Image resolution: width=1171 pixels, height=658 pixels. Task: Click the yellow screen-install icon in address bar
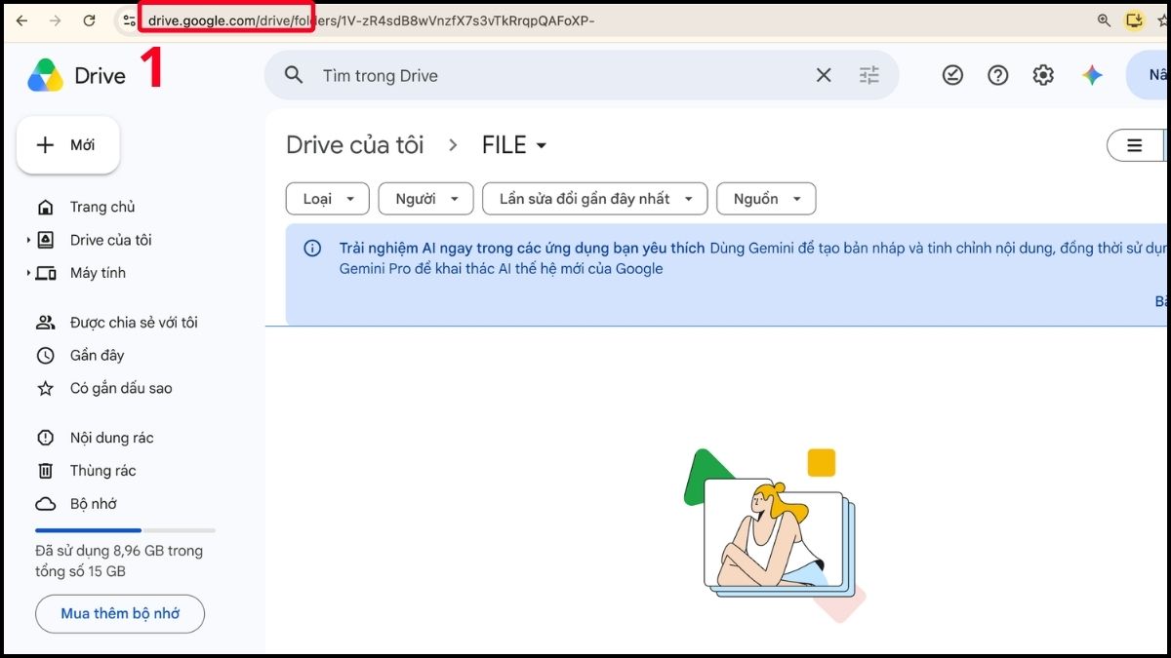[x=1134, y=19]
